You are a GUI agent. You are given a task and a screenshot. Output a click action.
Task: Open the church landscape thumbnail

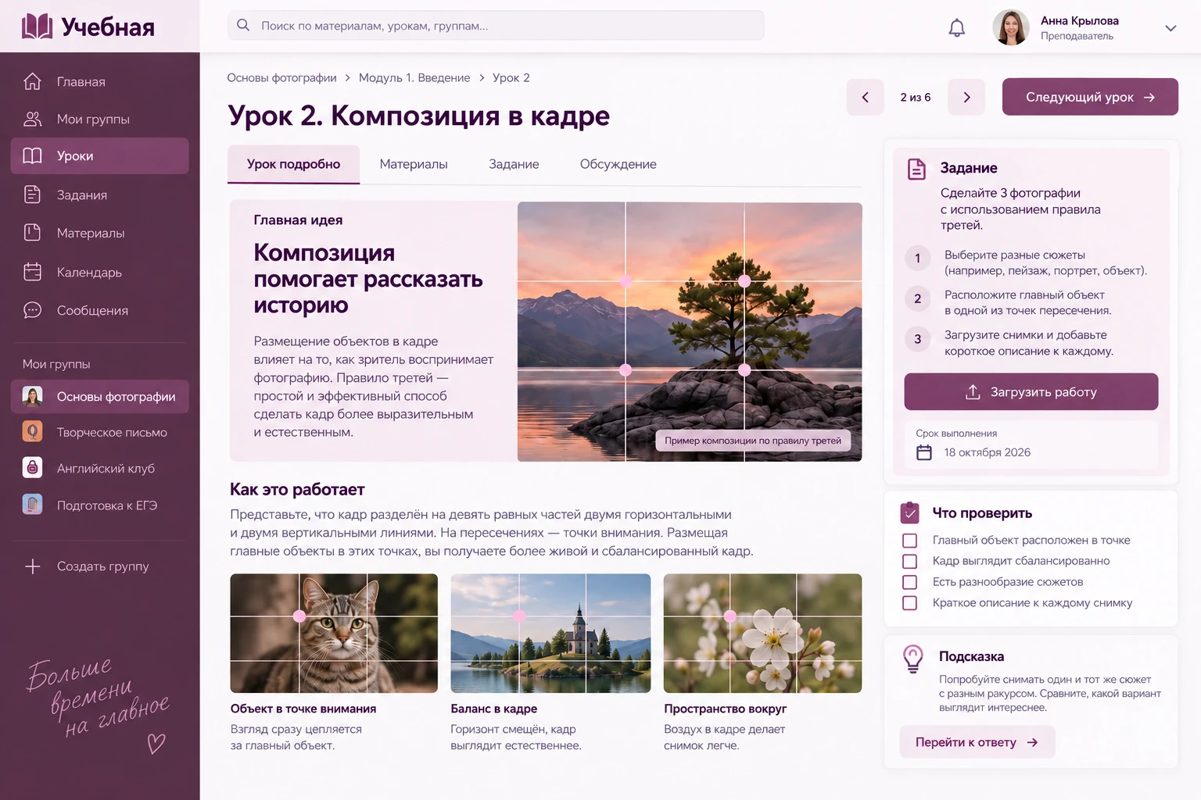click(550, 634)
